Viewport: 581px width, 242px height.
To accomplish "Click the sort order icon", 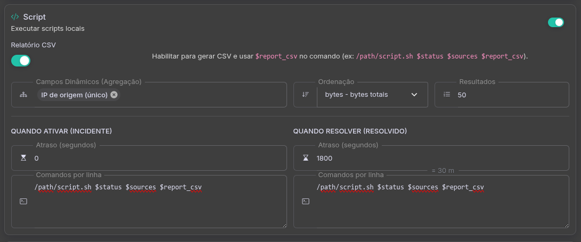I will (x=305, y=95).
